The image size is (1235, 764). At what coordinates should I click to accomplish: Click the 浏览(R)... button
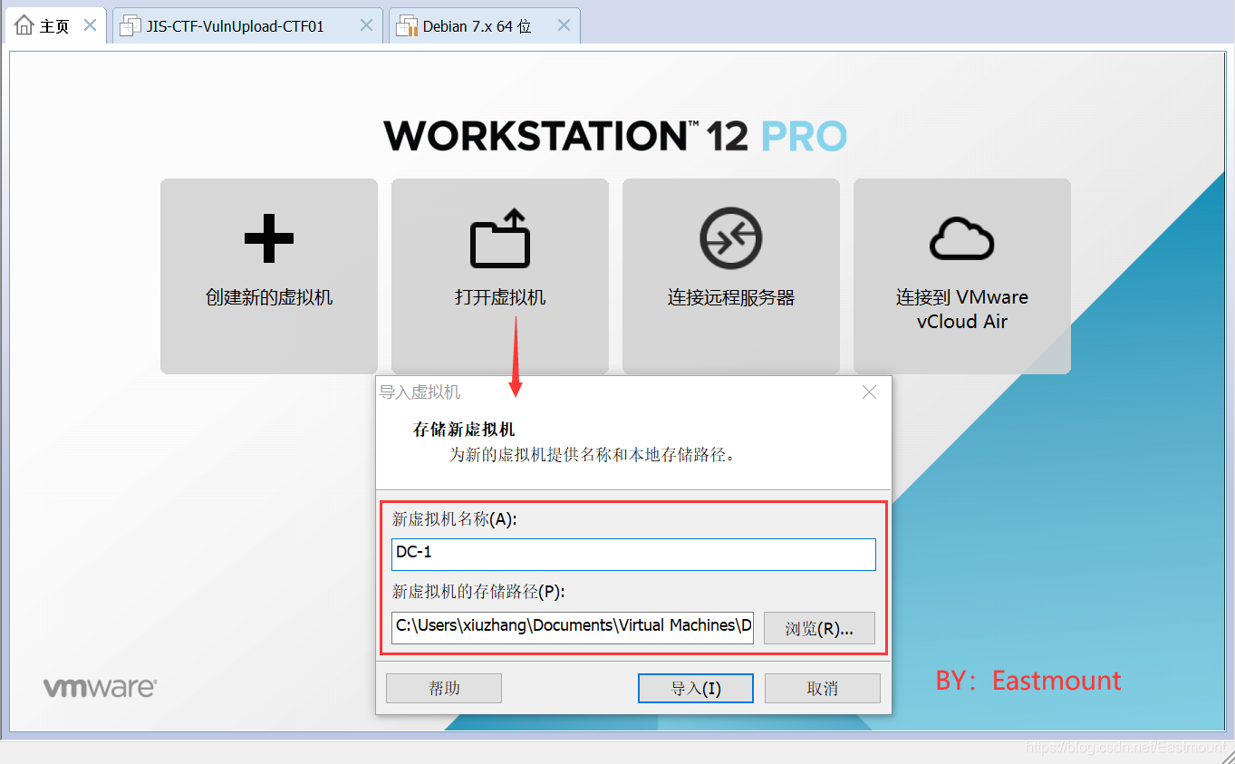click(x=819, y=628)
